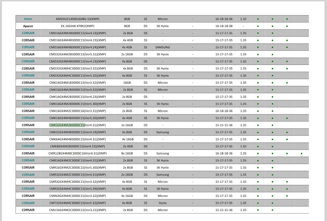The width and height of the screenshot is (327, 221).
Task: Select CMD32GX4M4C3000C15(Ver3.32)(XMP) cell
Action: tap(78, 68)
